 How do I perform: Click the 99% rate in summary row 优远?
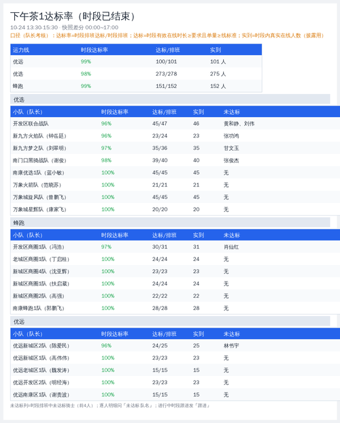(86, 61)
